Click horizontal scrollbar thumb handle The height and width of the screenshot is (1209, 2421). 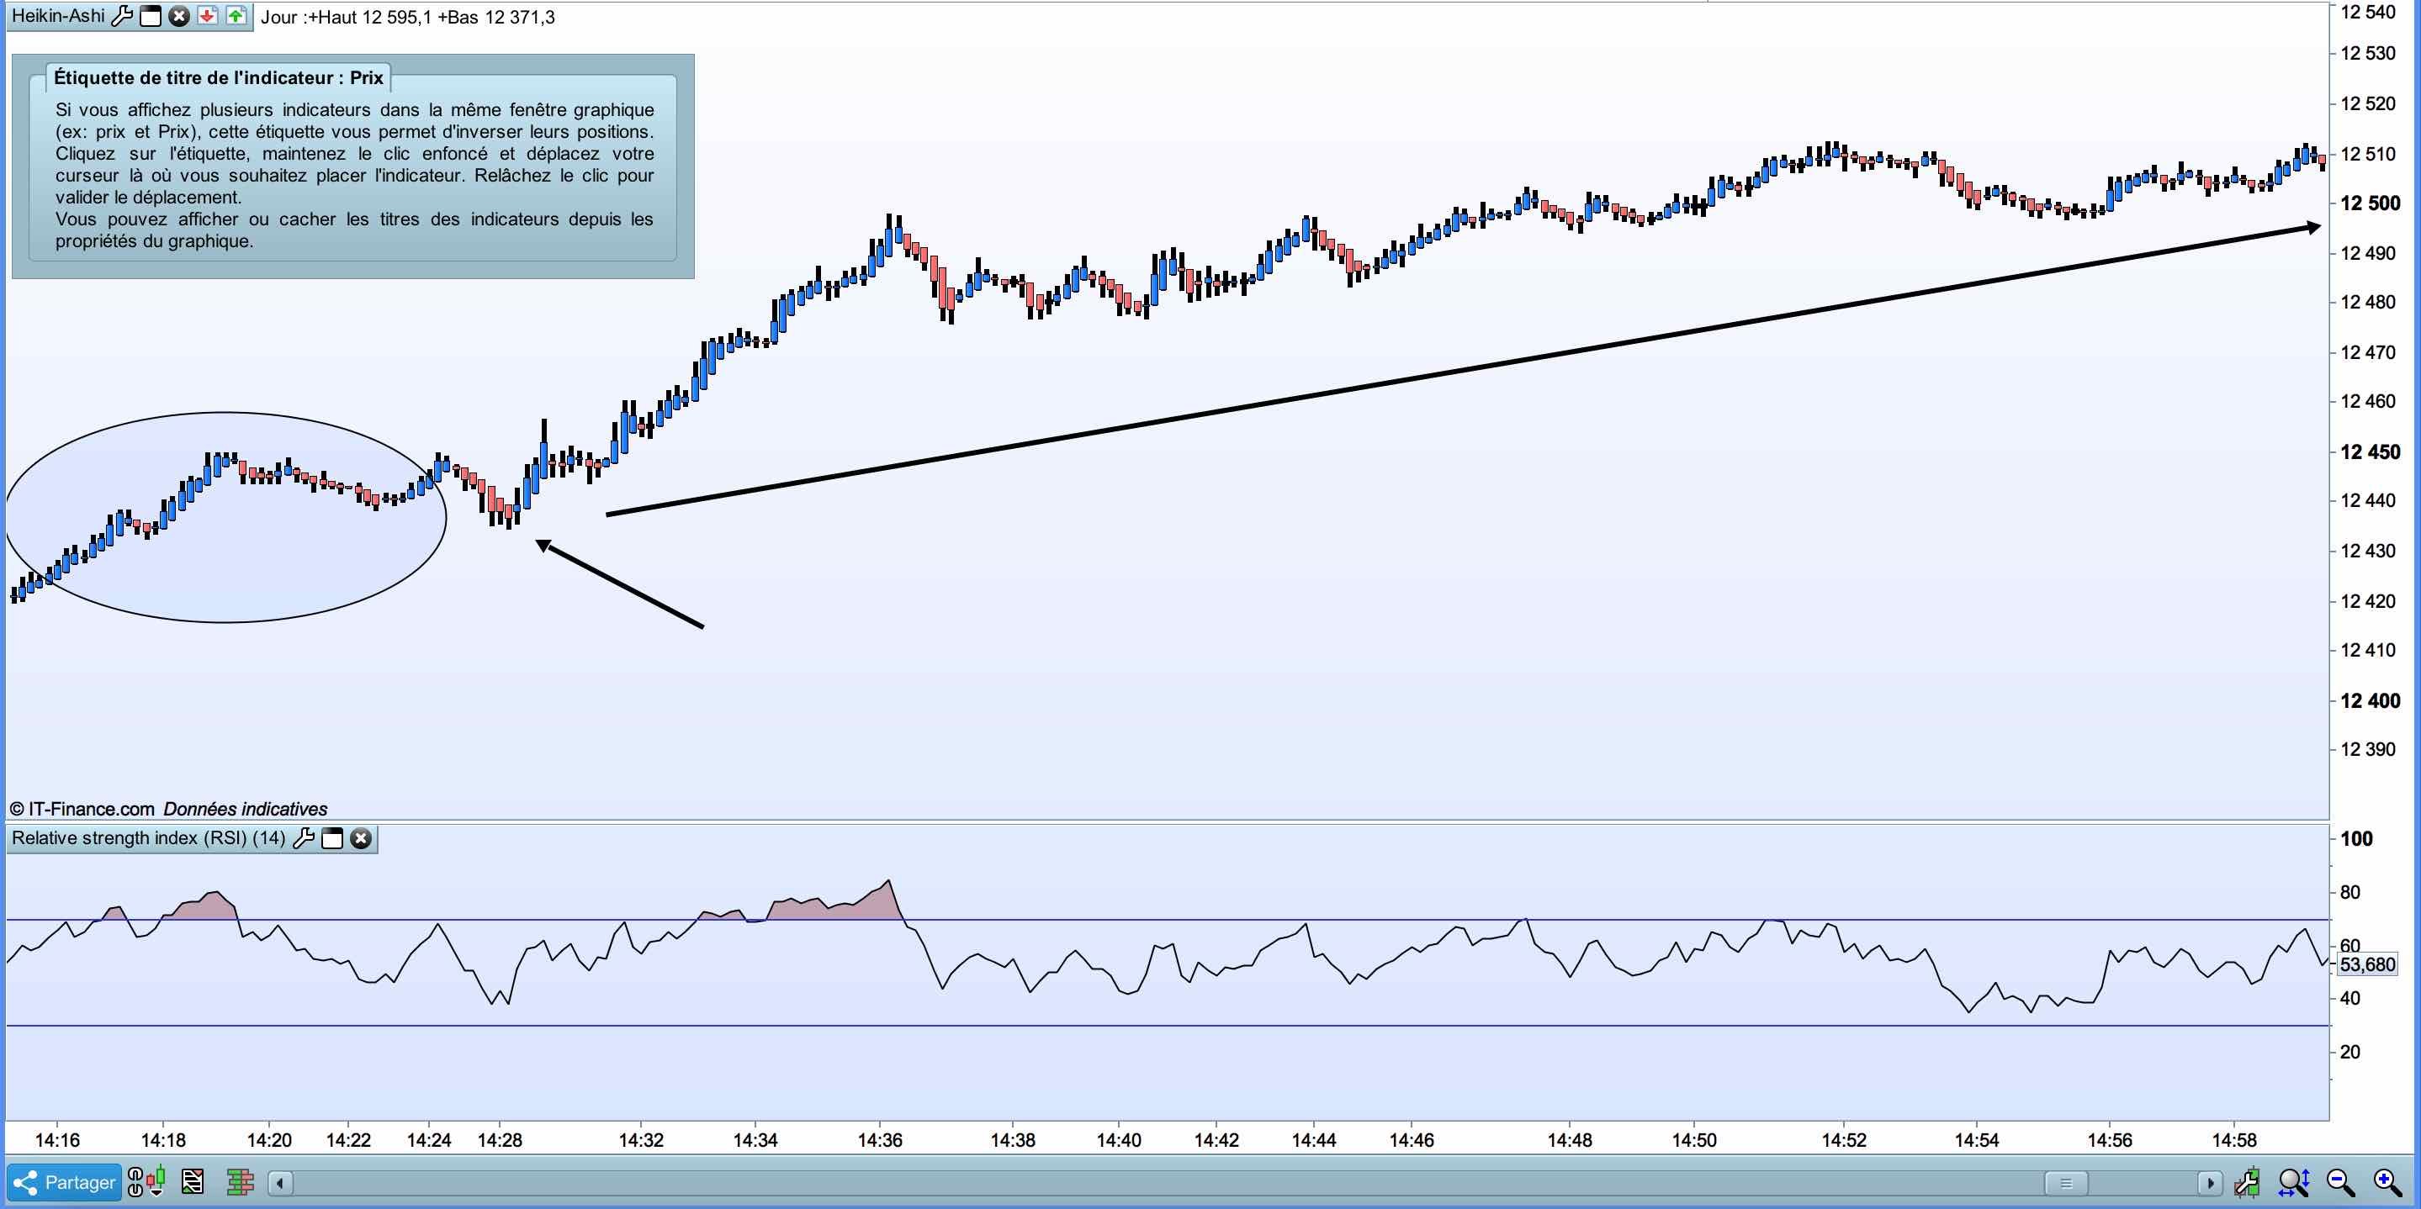click(x=2065, y=1183)
